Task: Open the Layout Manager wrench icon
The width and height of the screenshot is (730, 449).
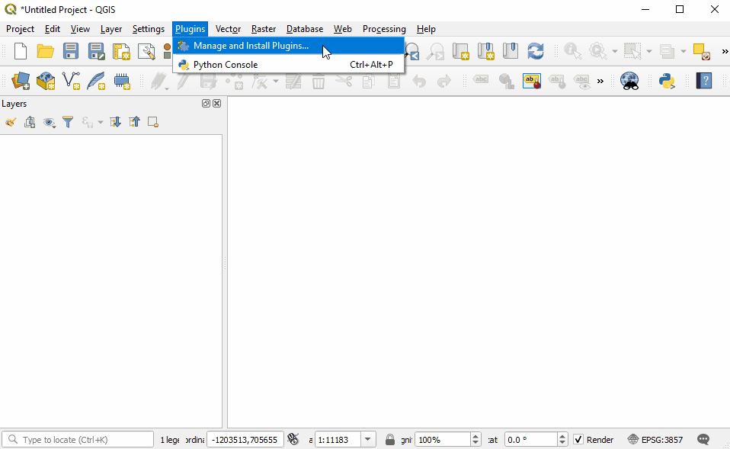Action: click(x=146, y=51)
